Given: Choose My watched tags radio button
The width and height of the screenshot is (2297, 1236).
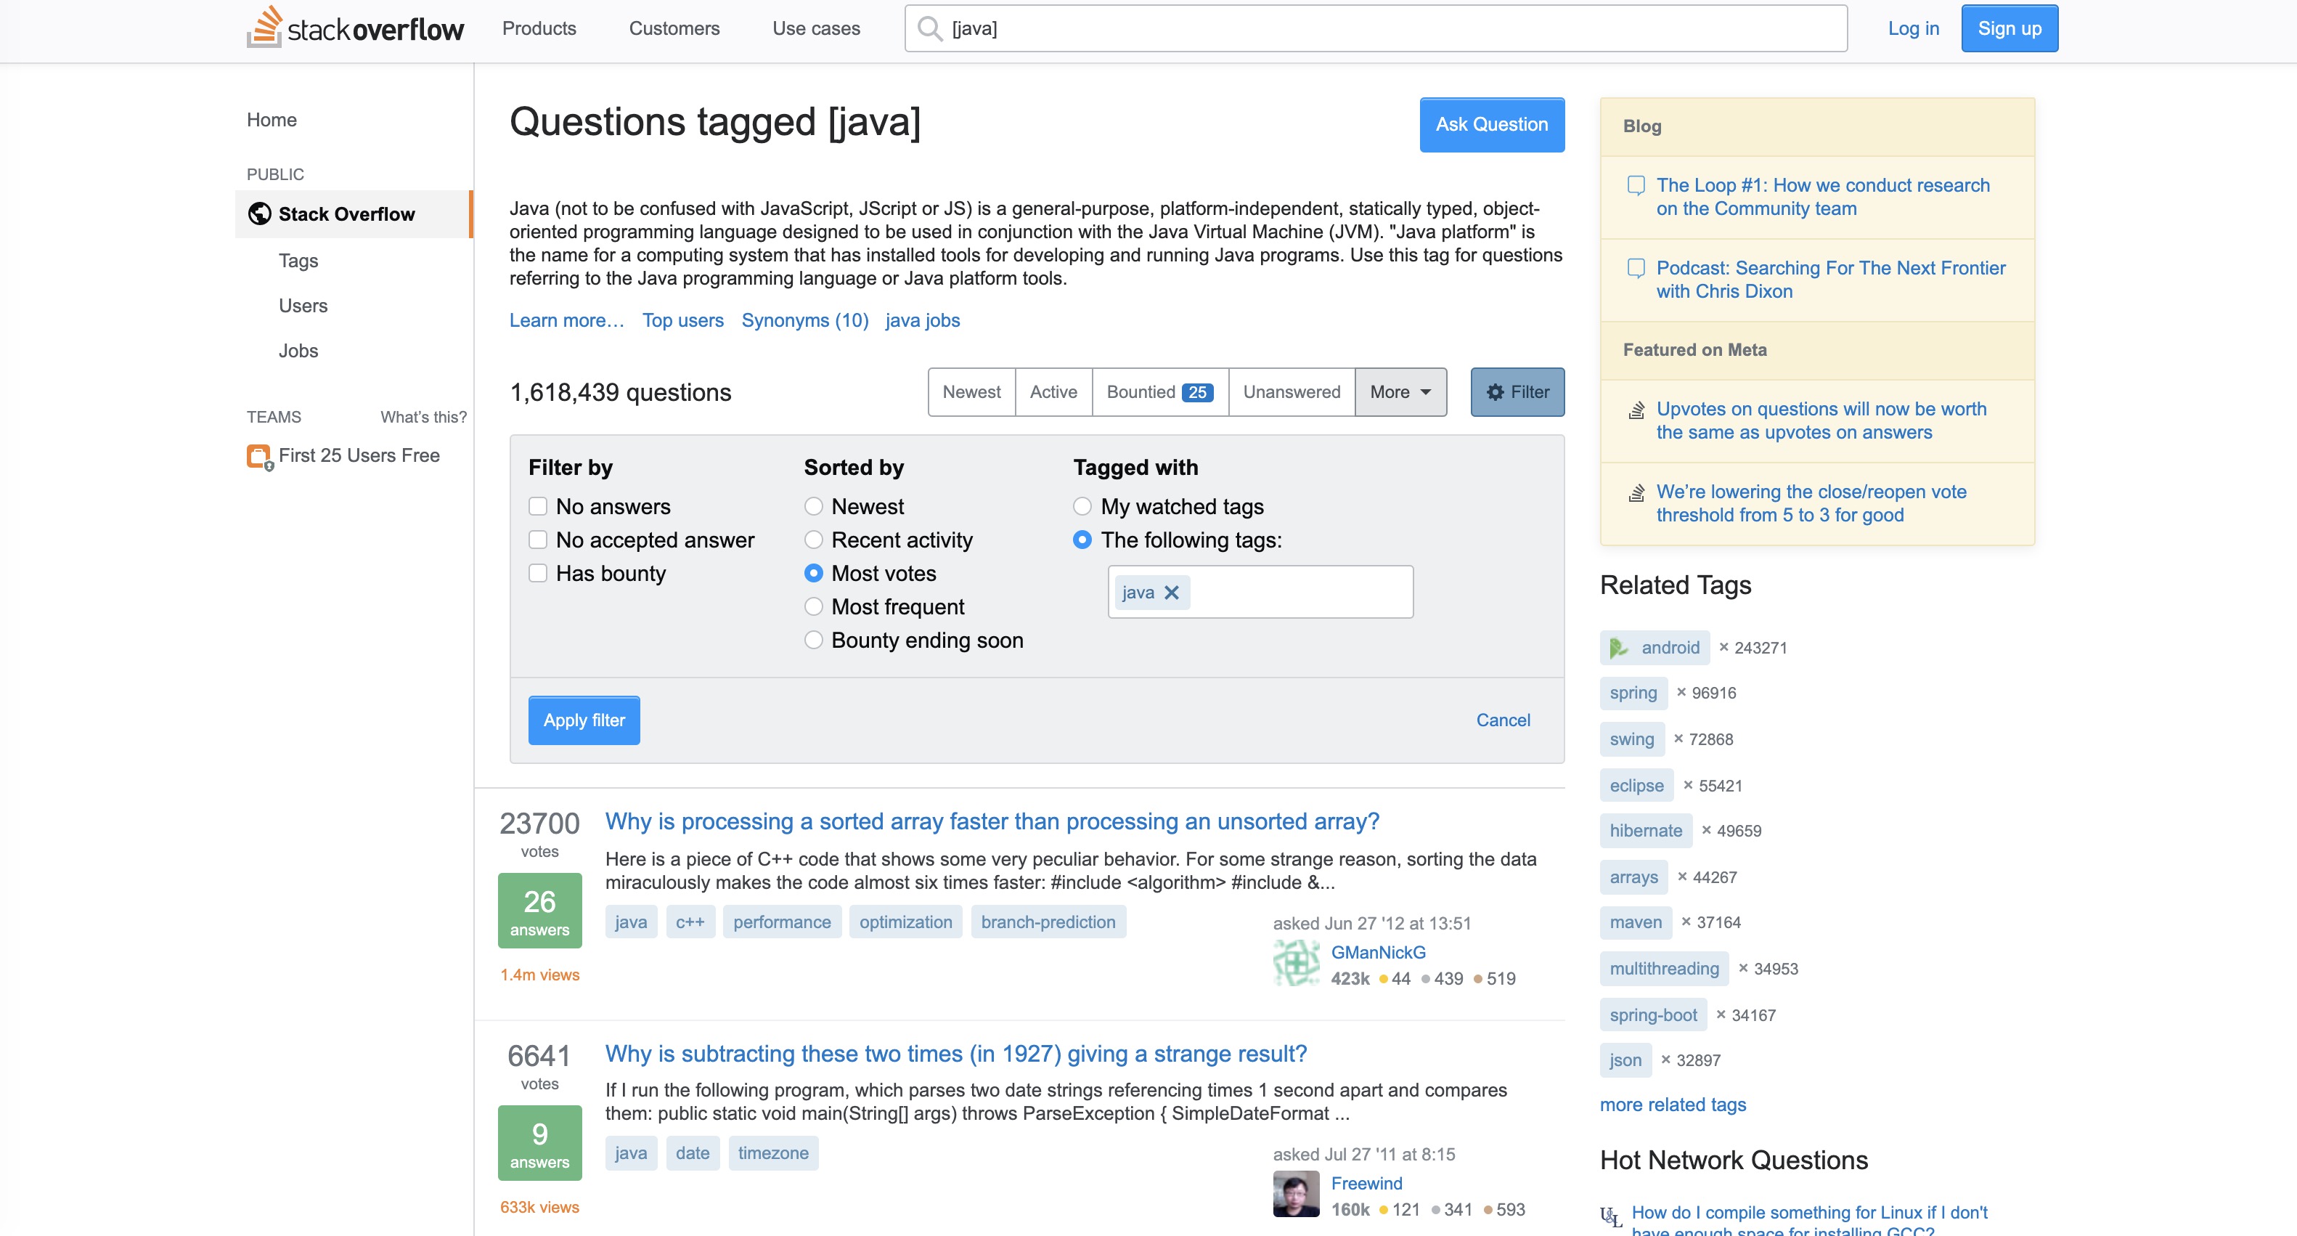Looking at the screenshot, I should point(1082,507).
